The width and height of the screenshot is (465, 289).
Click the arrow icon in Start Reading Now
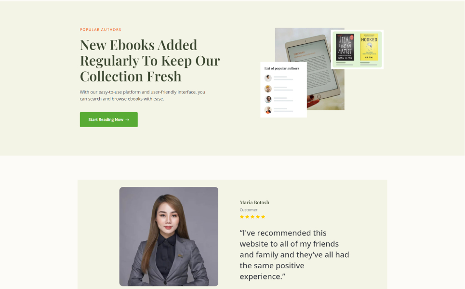click(x=128, y=120)
